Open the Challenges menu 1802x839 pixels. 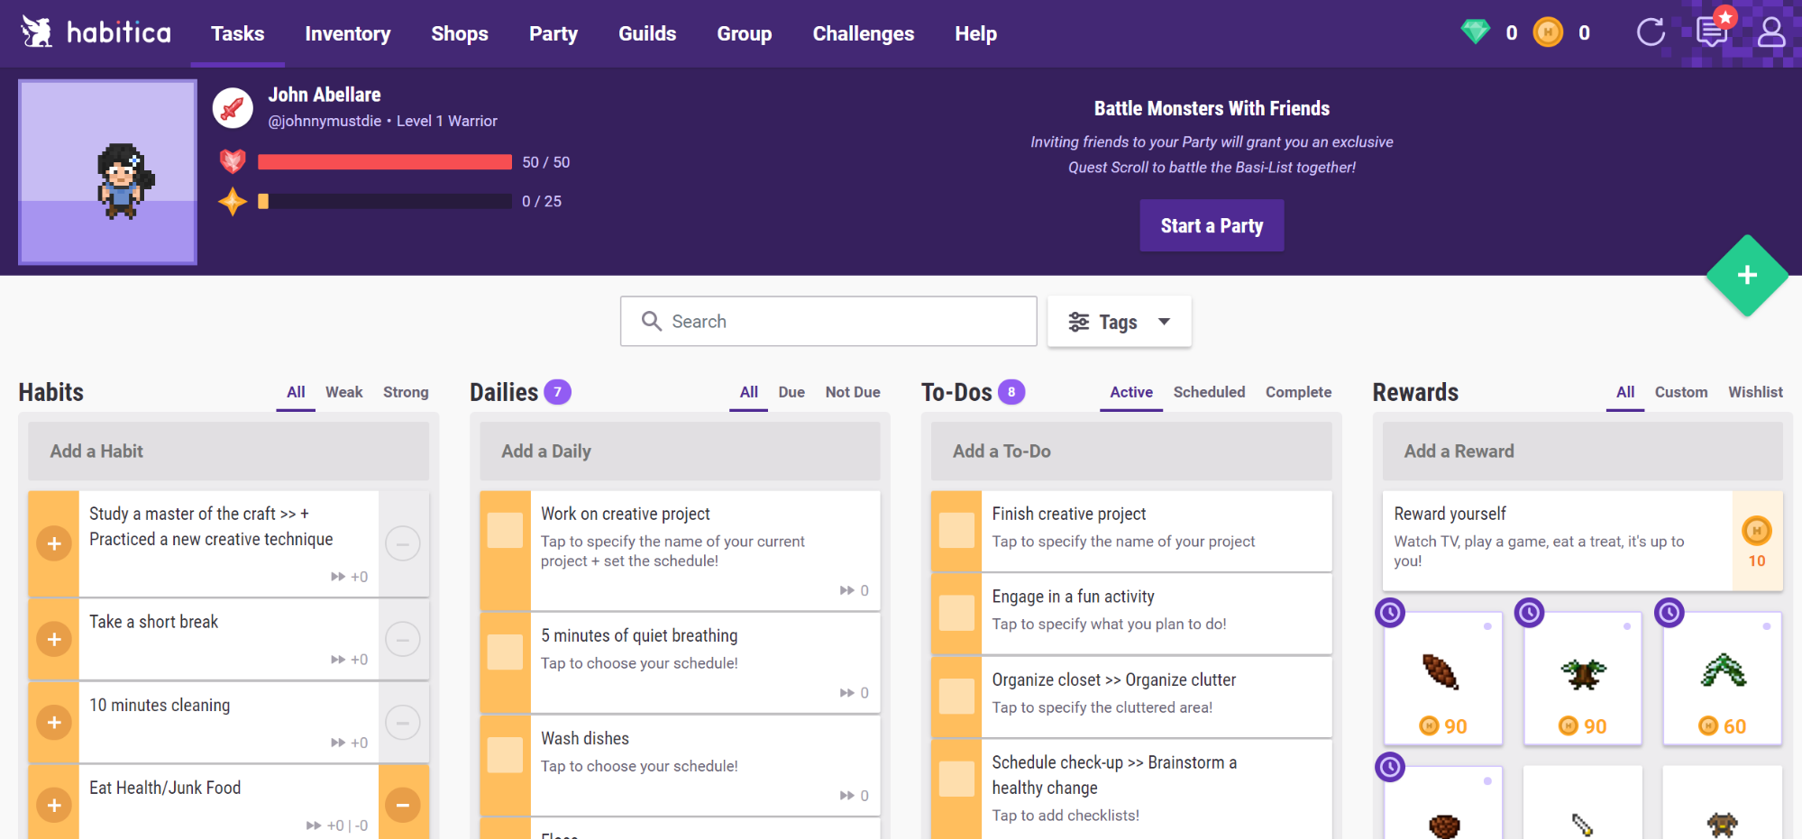864,33
